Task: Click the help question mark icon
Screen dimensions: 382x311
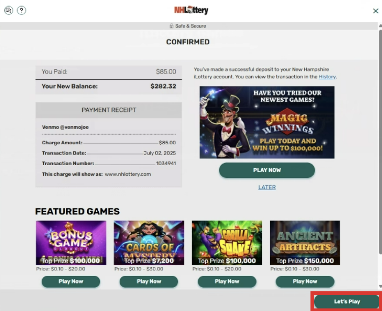Action: click(21, 11)
